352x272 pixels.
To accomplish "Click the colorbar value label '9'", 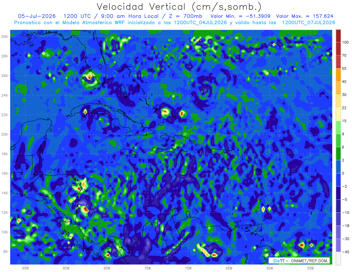I will pyautogui.click(x=343, y=134).
